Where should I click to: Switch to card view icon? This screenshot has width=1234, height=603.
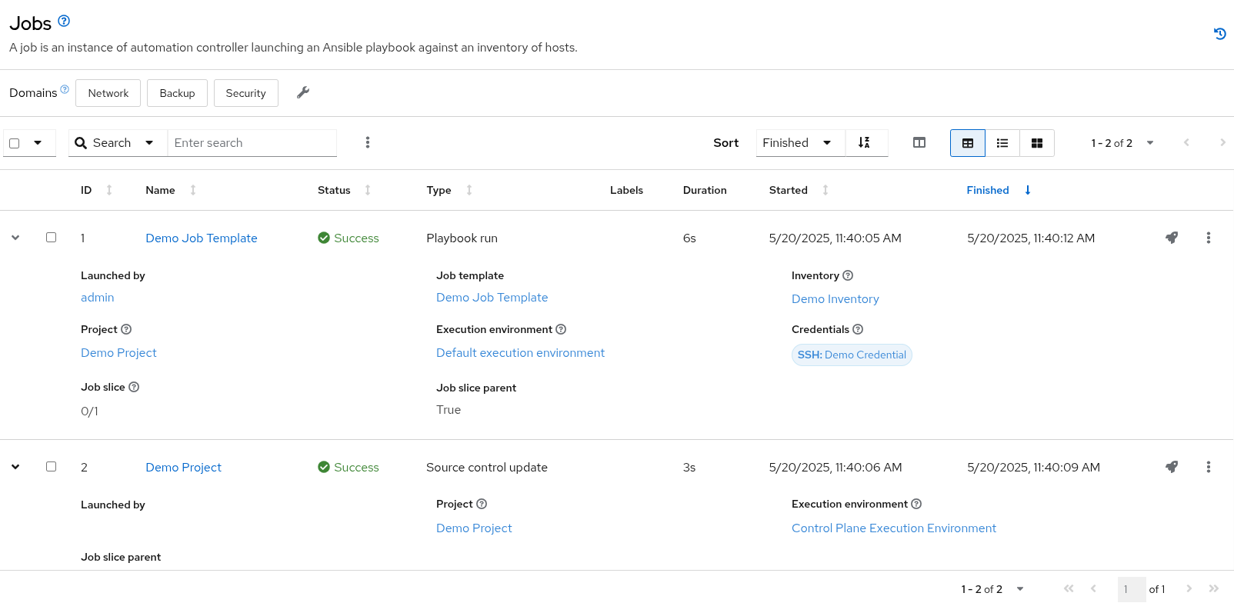pyautogui.click(x=1036, y=143)
